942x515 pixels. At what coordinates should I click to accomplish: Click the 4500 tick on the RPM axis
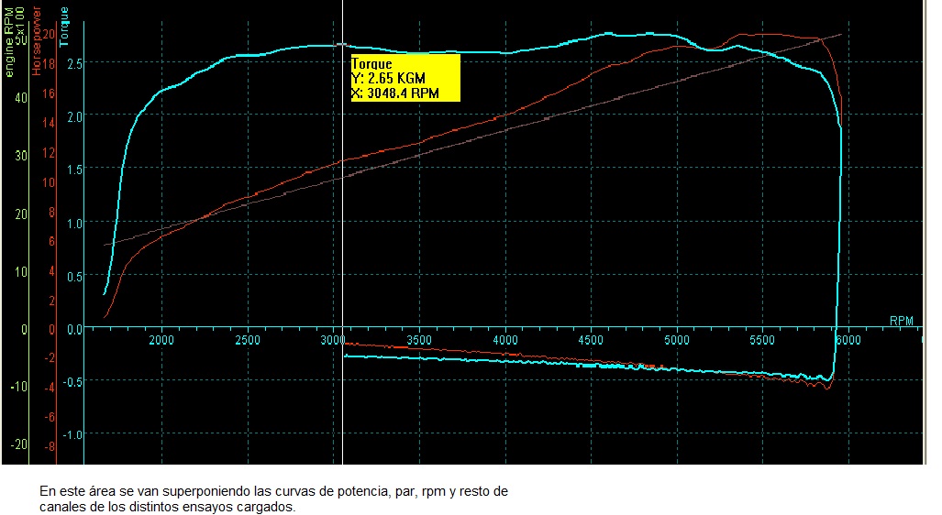591,340
